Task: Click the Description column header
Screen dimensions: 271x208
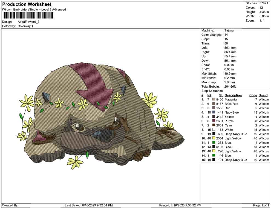Action: 233,95
